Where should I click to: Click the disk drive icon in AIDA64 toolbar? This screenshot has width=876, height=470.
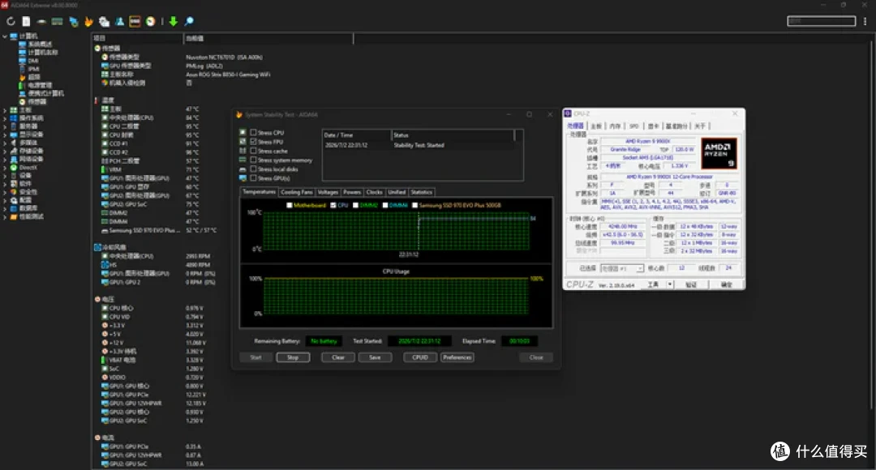pos(41,21)
